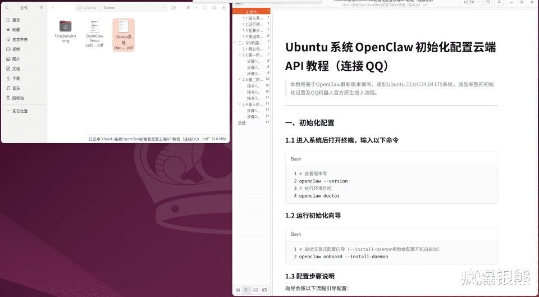Open the Files sidebar hamburger menu

pyautogui.click(x=41, y=7)
